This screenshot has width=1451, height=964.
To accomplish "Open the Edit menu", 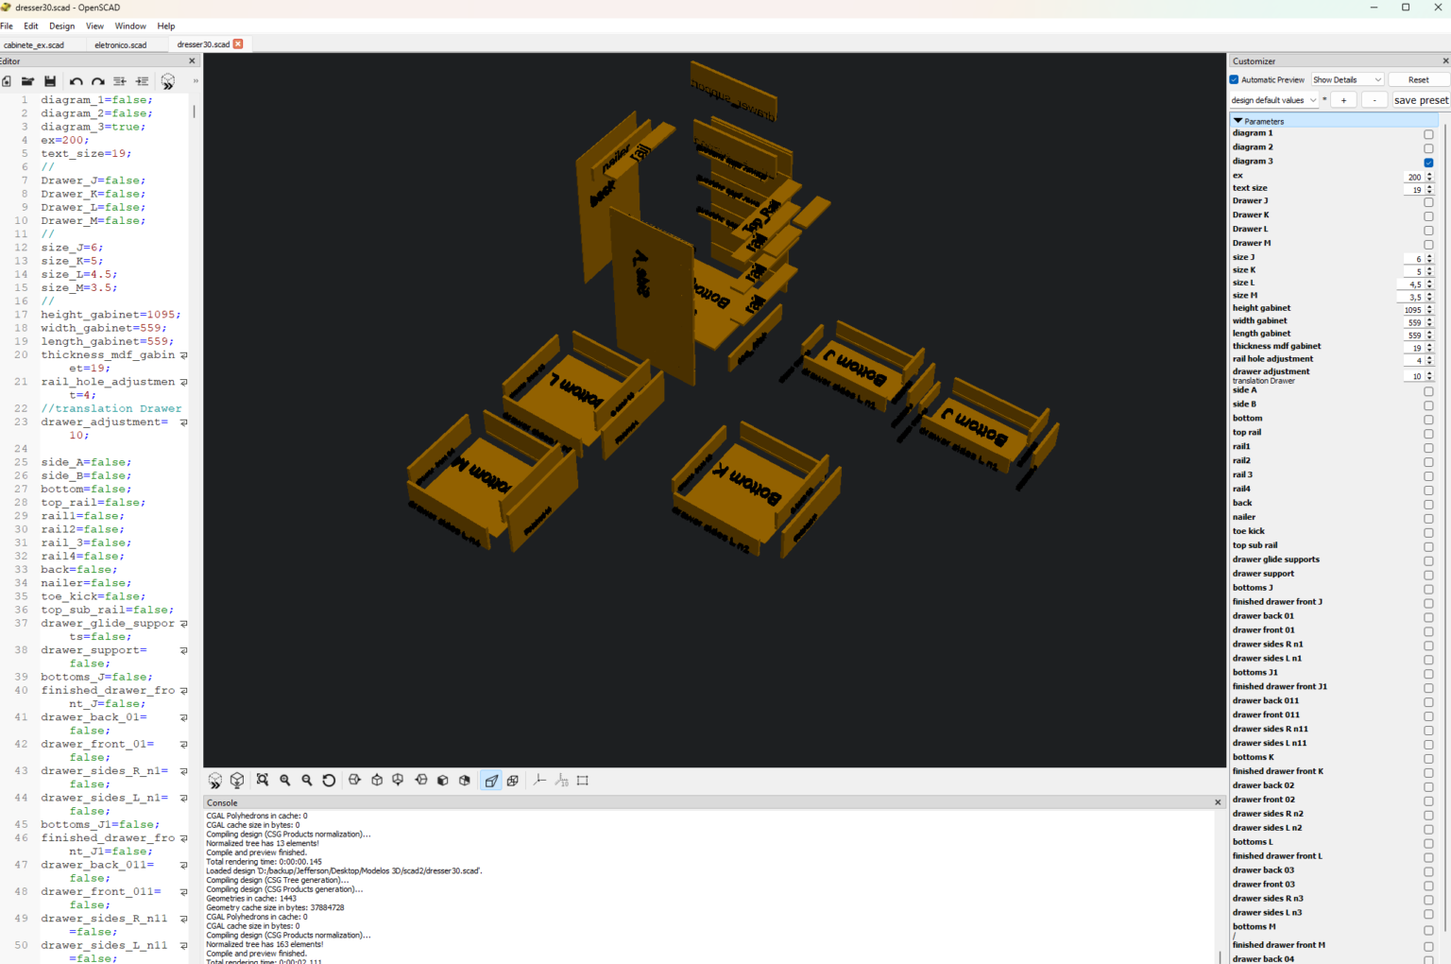I will click(x=31, y=26).
